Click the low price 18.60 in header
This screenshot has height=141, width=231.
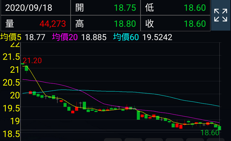(x=195, y=8)
